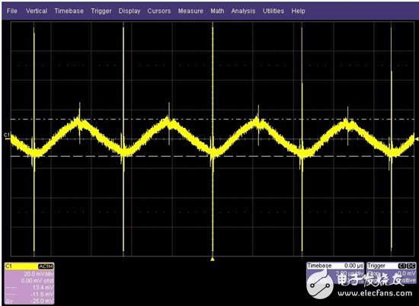Click the 20.0 mV/div scale value
Viewport: 419px width, 306px height.
click(39, 274)
